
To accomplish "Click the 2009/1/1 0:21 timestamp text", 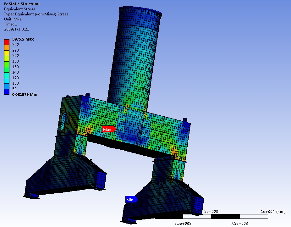I will [x=17, y=29].
